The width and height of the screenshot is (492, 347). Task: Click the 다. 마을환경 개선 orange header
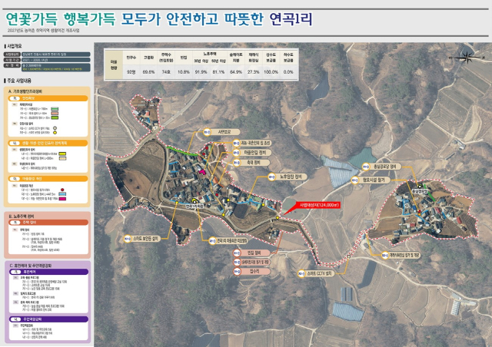pos(48,179)
